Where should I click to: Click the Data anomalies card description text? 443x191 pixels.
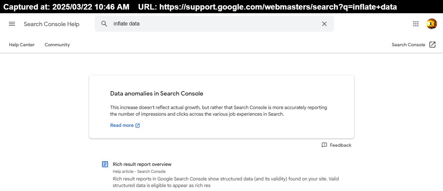(x=218, y=111)
